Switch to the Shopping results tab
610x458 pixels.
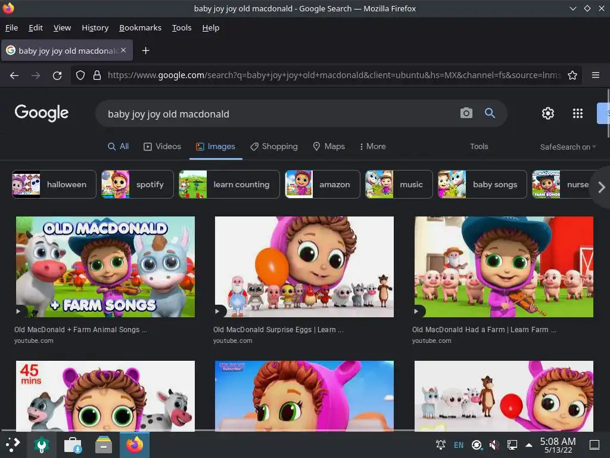274,147
